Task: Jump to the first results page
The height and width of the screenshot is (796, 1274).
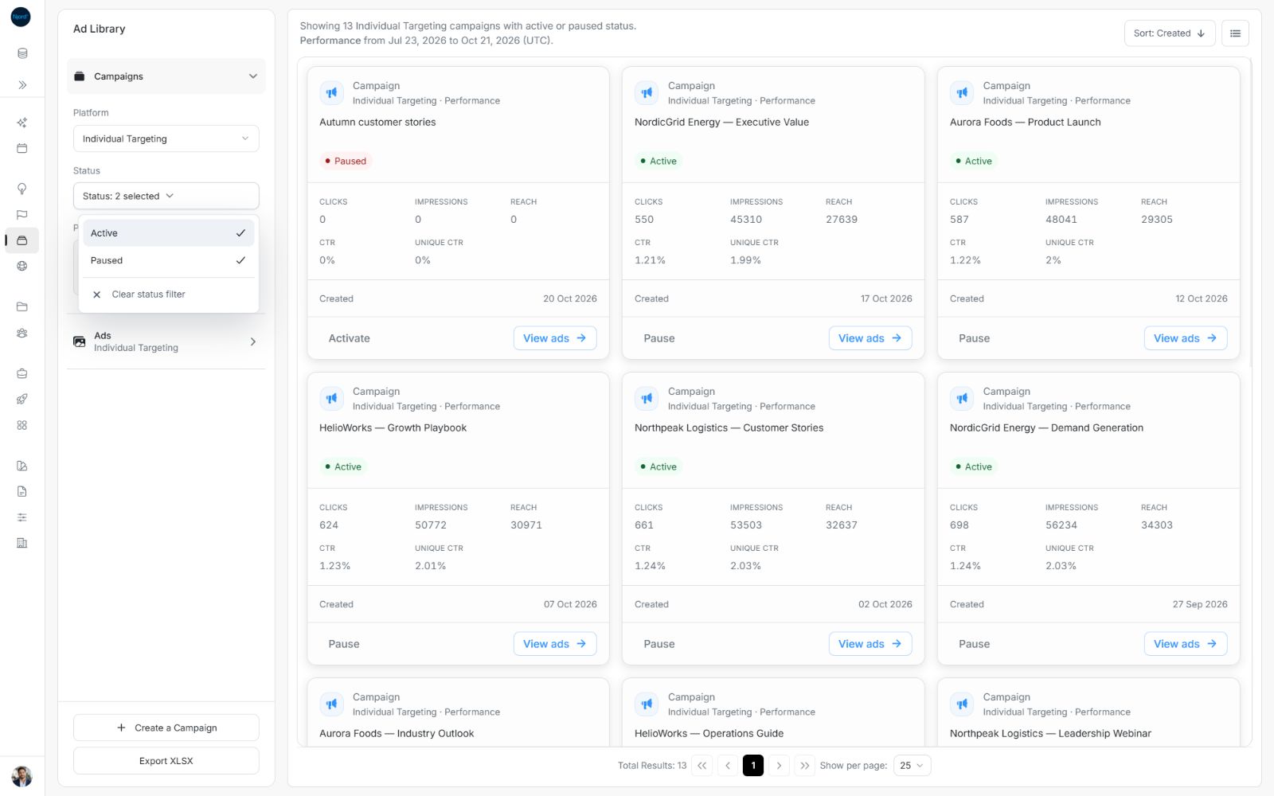Action: coord(701,766)
